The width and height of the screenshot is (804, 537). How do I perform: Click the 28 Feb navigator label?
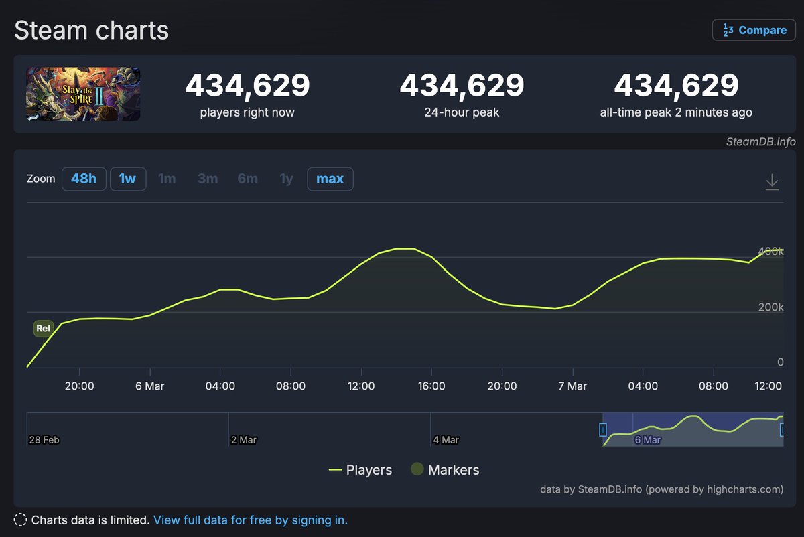tap(44, 440)
